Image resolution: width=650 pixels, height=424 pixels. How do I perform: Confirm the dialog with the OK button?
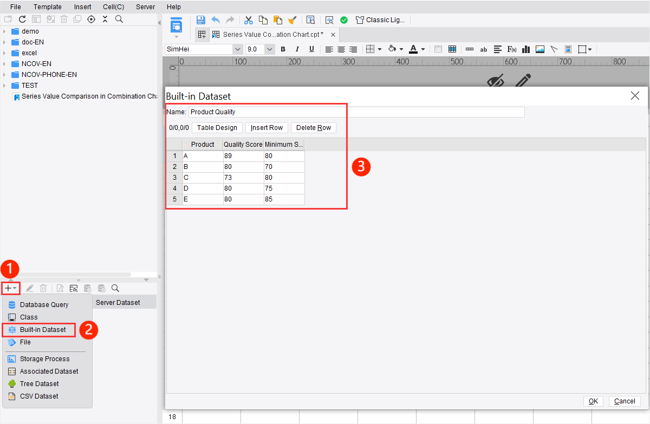(x=593, y=401)
